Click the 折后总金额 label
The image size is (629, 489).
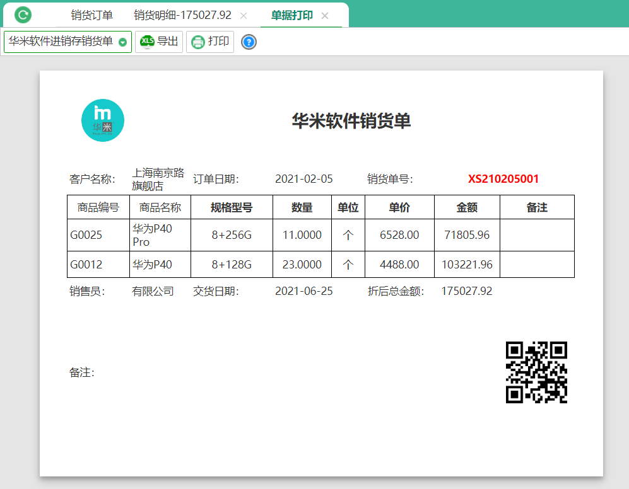click(x=396, y=291)
